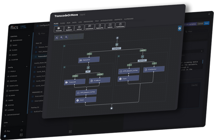Open Users in the Config section
The height and width of the screenshot is (140, 214).
(x=10, y=100)
